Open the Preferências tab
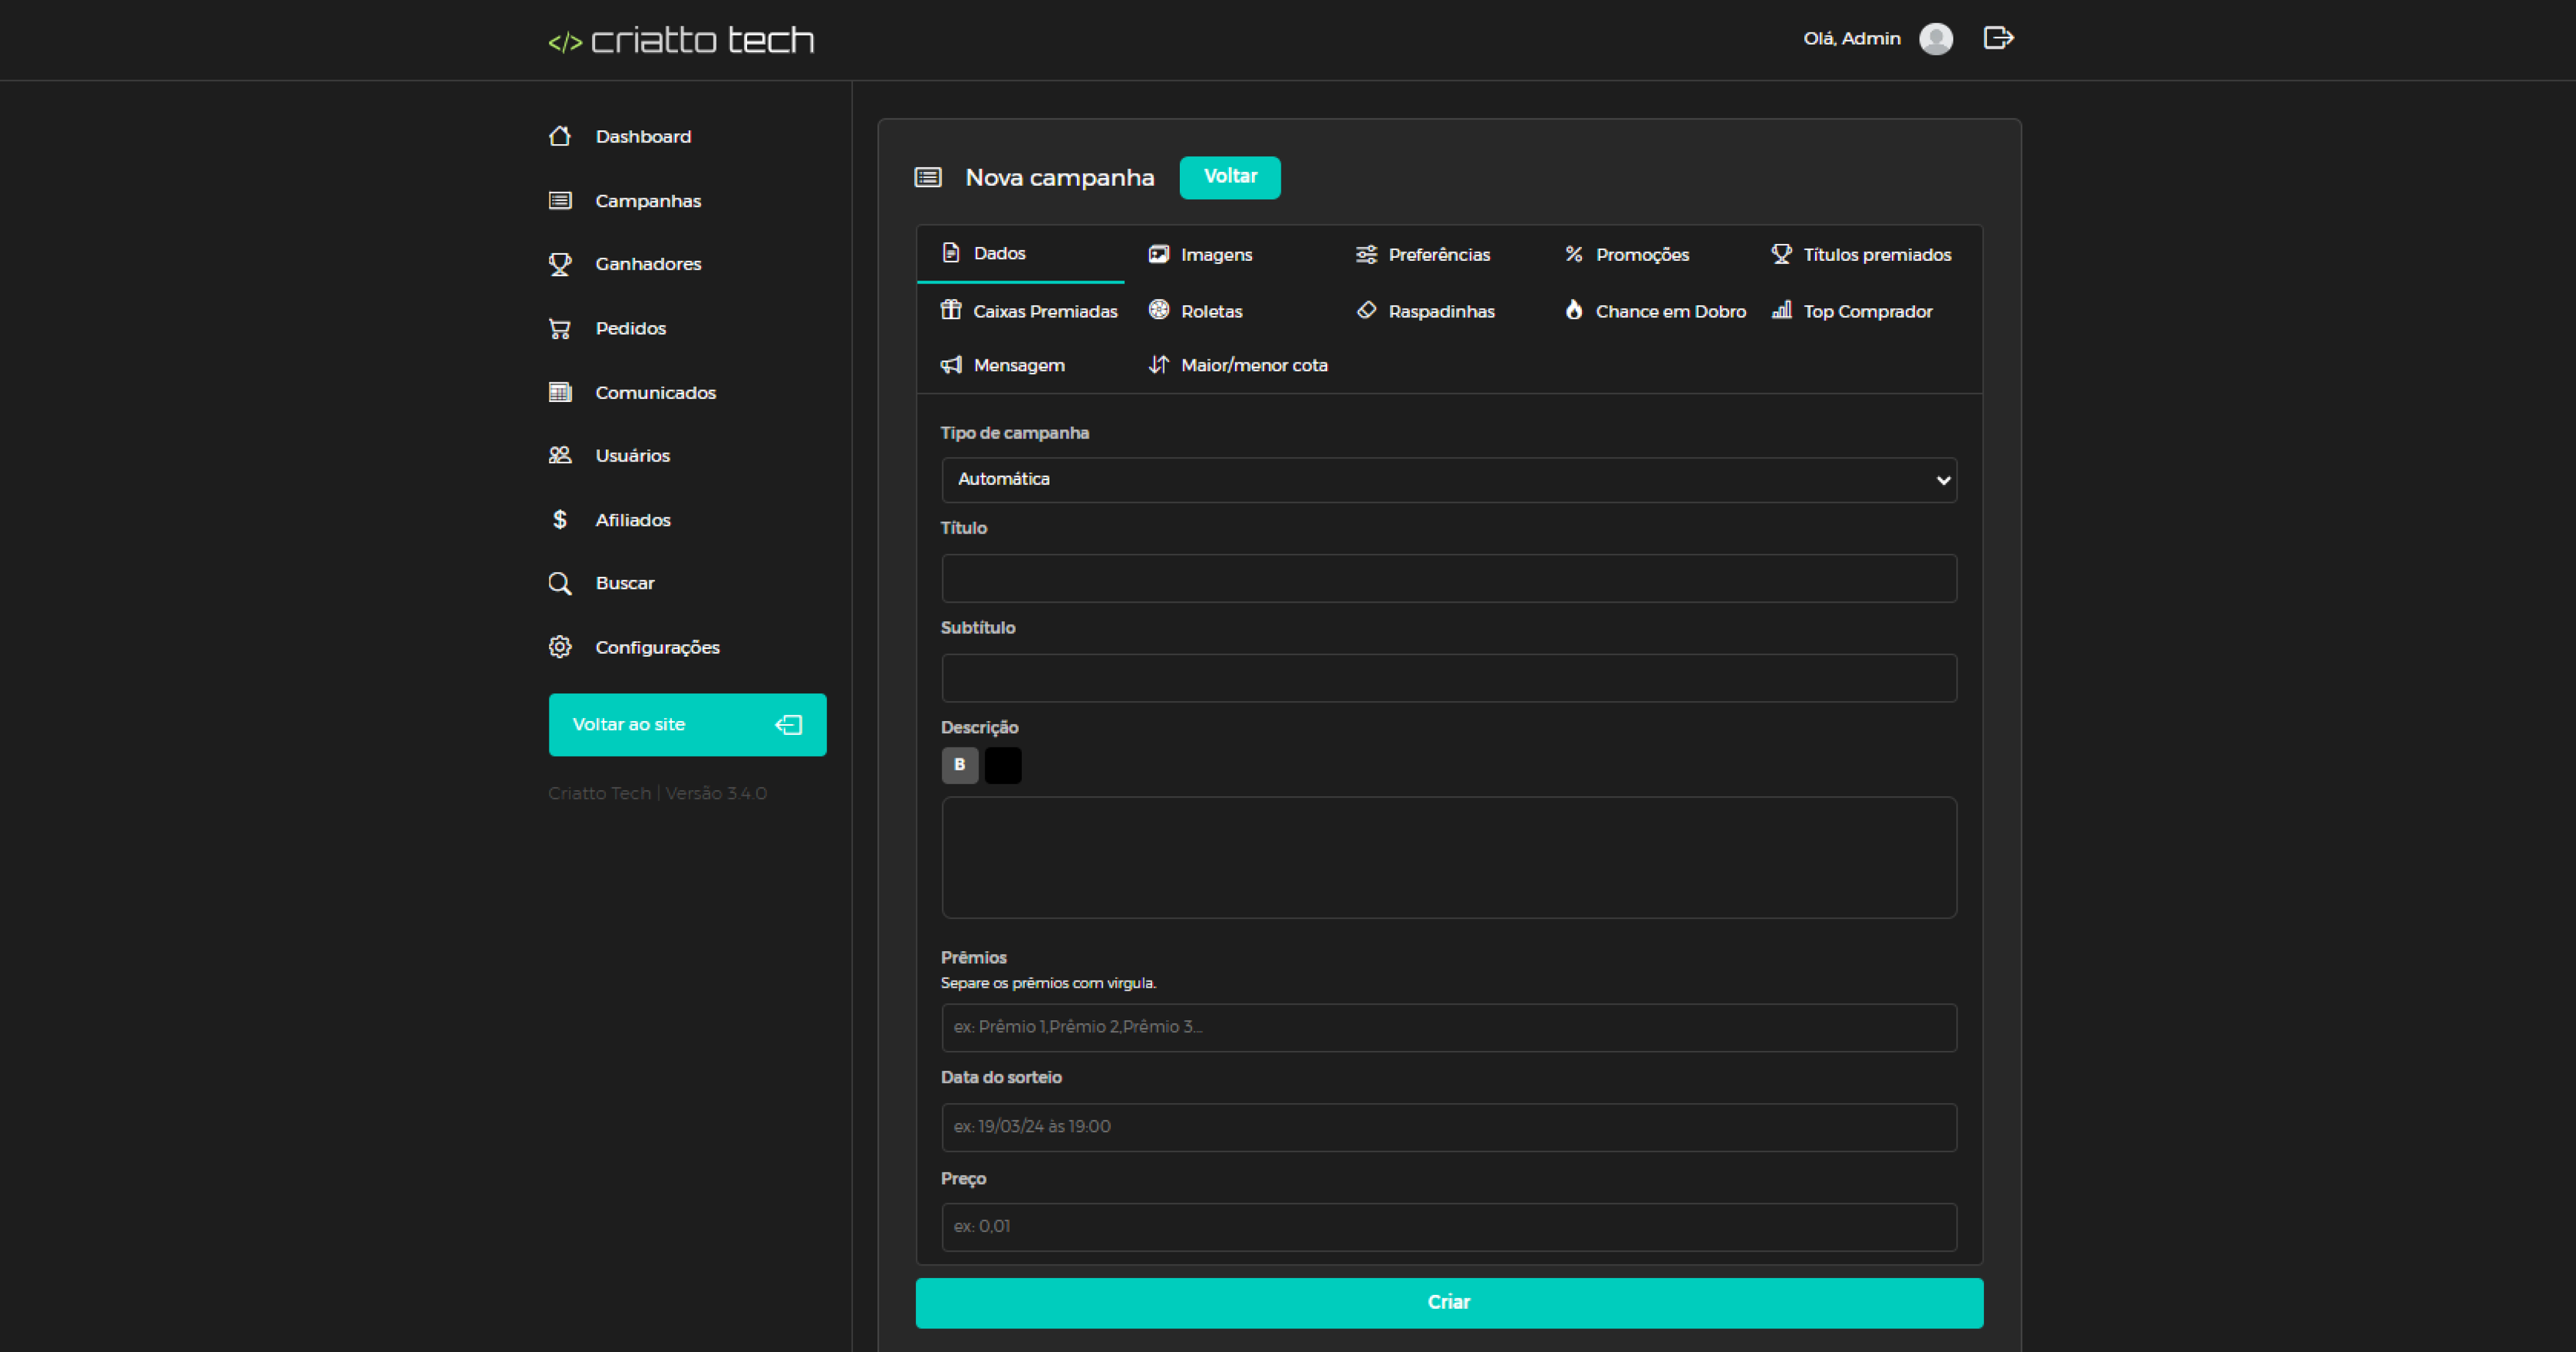The width and height of the screenshot is (2576, 1352). 1423,254
